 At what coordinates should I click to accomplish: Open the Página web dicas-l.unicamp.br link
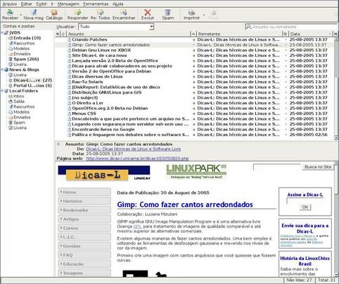click(x=137, y=159)
